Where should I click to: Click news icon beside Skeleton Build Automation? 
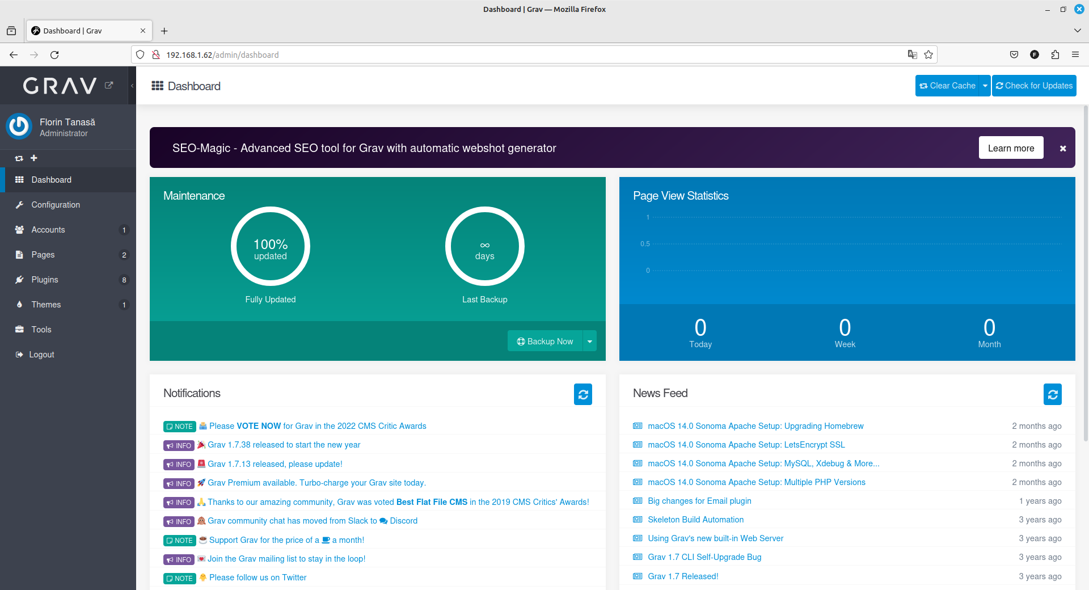pyautogui.click(x=638, y=520)
